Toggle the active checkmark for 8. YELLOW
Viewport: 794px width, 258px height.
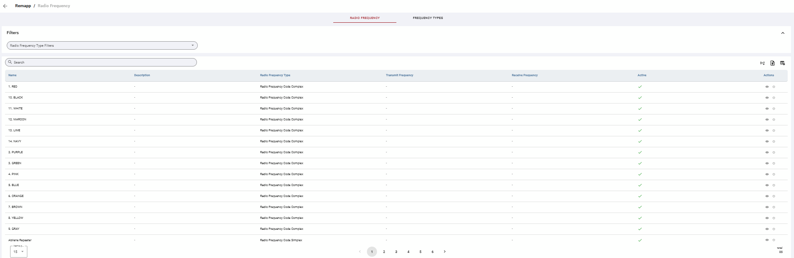640,218
